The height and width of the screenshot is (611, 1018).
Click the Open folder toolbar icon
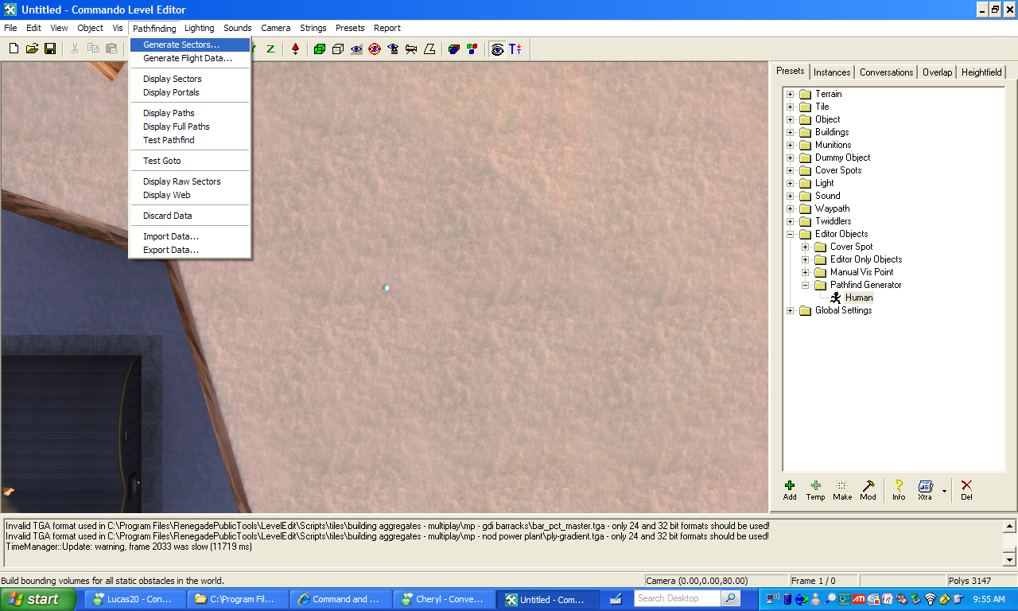point(32,49)
